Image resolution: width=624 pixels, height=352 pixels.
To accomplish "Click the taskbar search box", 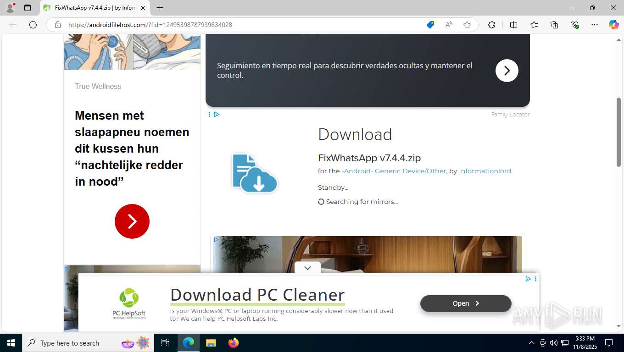I will click(x=88, y=343).
